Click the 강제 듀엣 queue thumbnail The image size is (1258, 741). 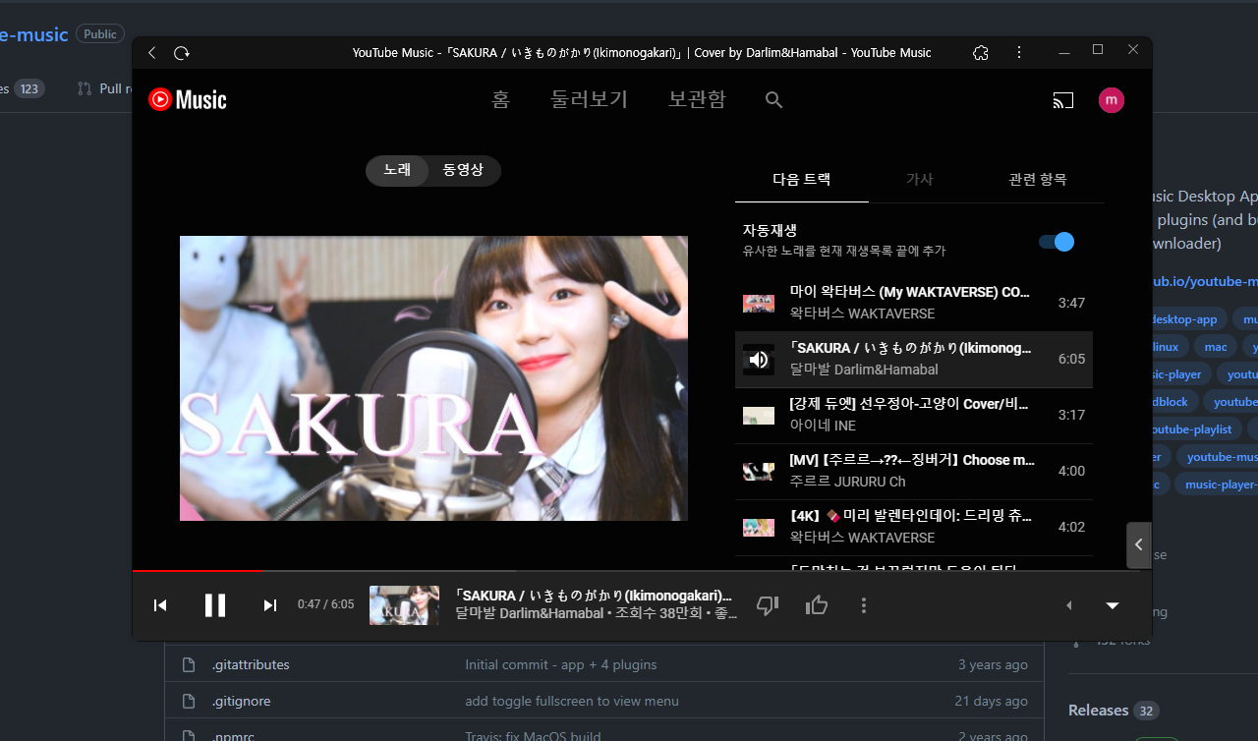click(759, 416)
